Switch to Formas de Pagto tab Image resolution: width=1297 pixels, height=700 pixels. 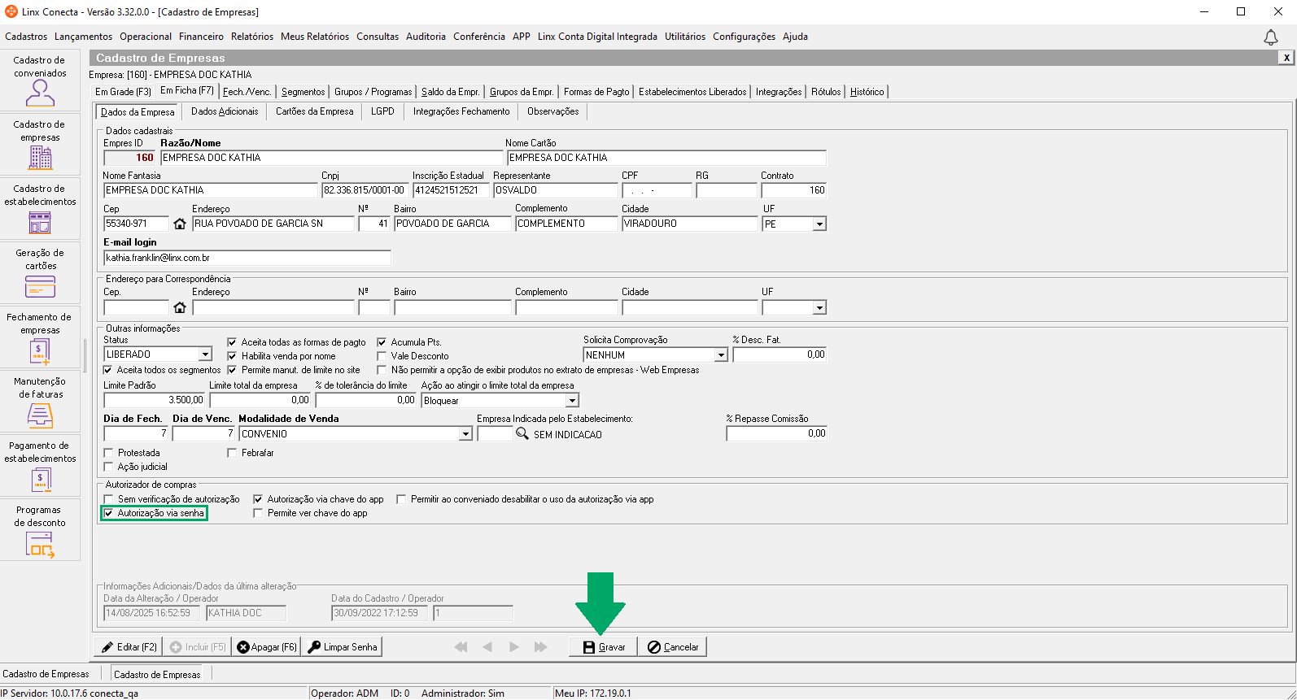pos(596,92)
